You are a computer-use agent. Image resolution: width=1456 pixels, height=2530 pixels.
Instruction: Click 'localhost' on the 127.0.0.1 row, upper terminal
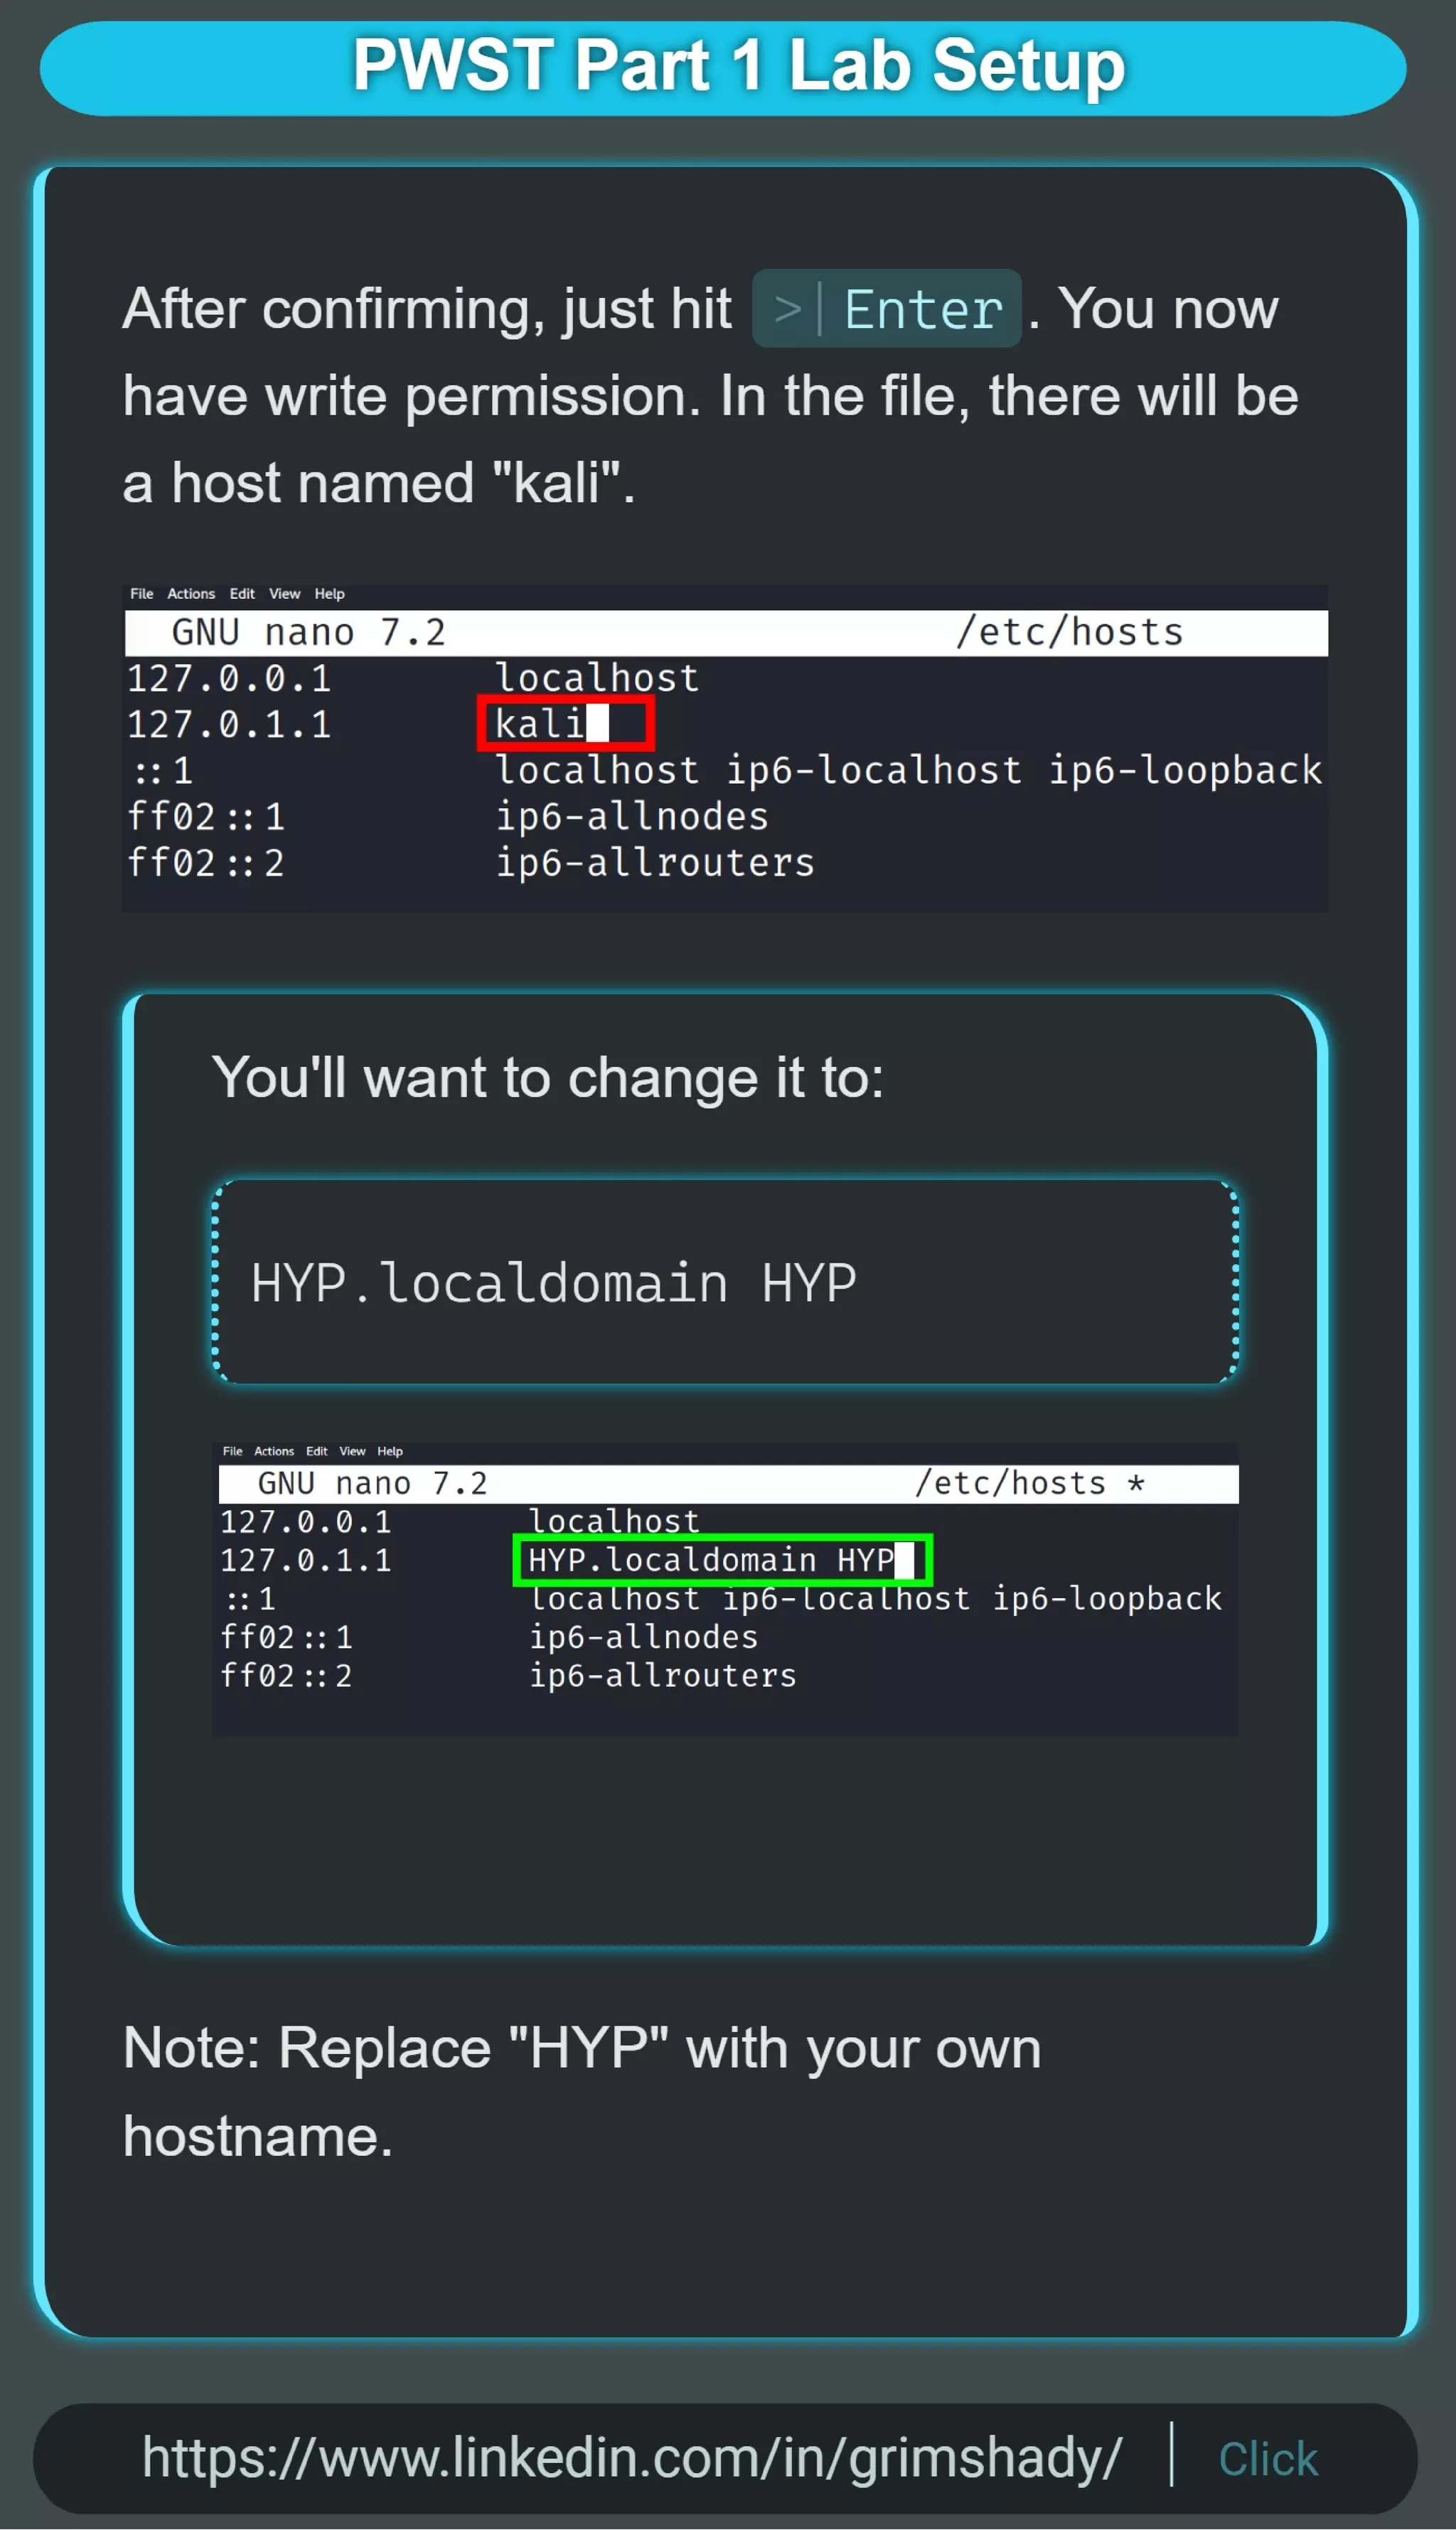[597, 679]
